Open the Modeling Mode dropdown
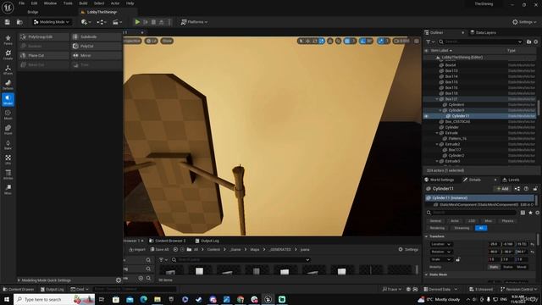Screen dimensions: 542x305 click(52, 22)
